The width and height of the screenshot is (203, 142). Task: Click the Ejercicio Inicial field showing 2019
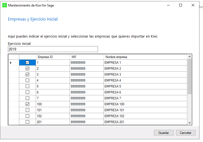[x=53, y=49]
